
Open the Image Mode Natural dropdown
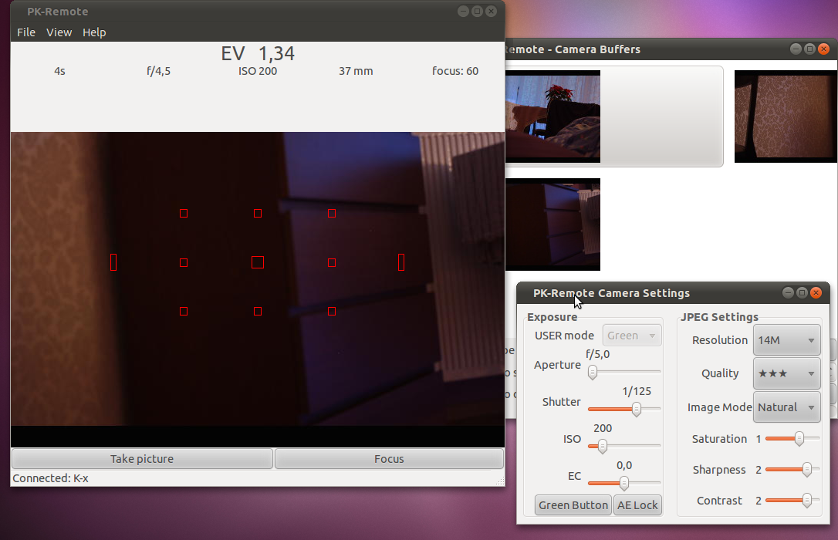786,407
